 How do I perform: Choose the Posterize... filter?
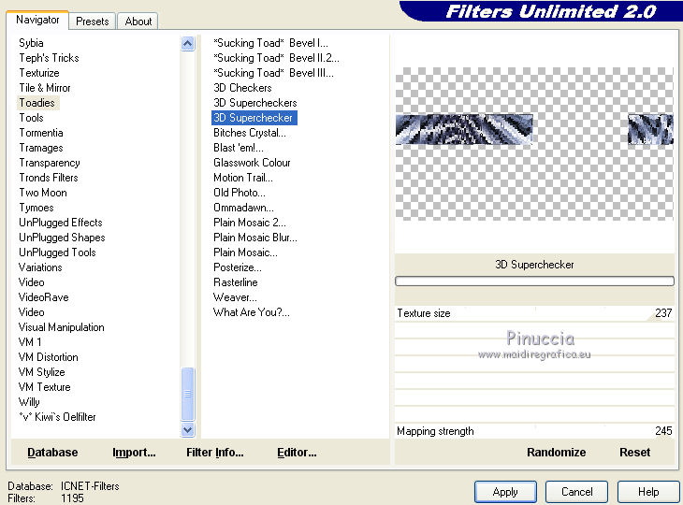(238, 267)
